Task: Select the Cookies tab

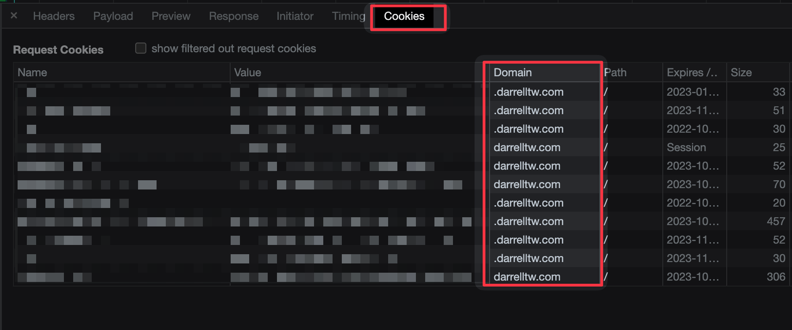Action: (x=404, y=16)
